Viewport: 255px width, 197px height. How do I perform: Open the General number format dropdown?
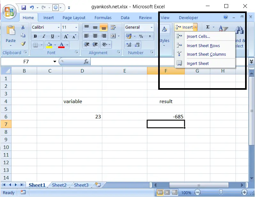coord(151,27)
